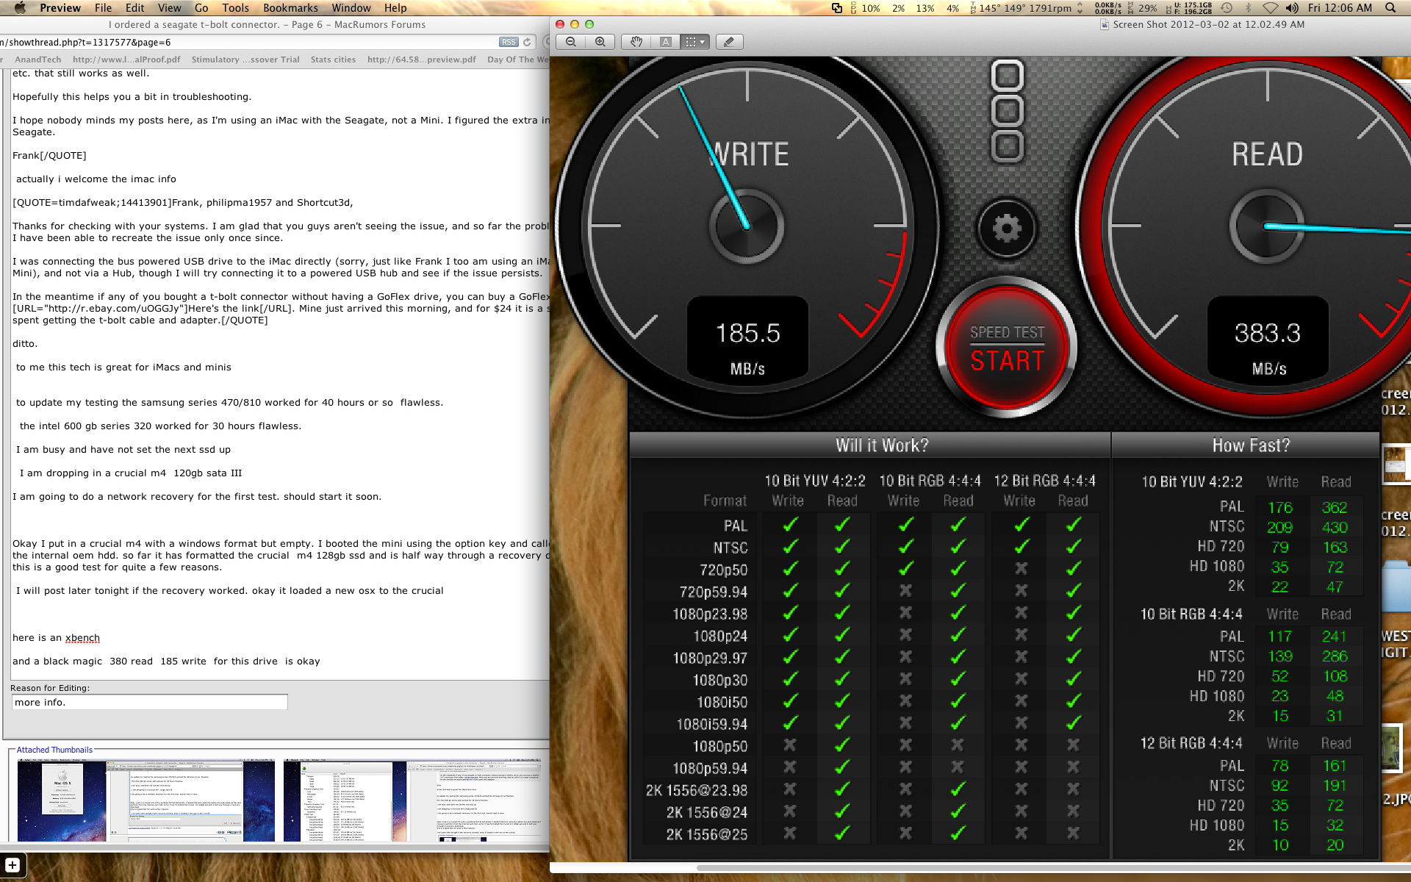Select the Move hand tool in Preview
Image resolution: width=1411 pixels, height=882 pixels.
pyautogui.click(x=636, y=42)
